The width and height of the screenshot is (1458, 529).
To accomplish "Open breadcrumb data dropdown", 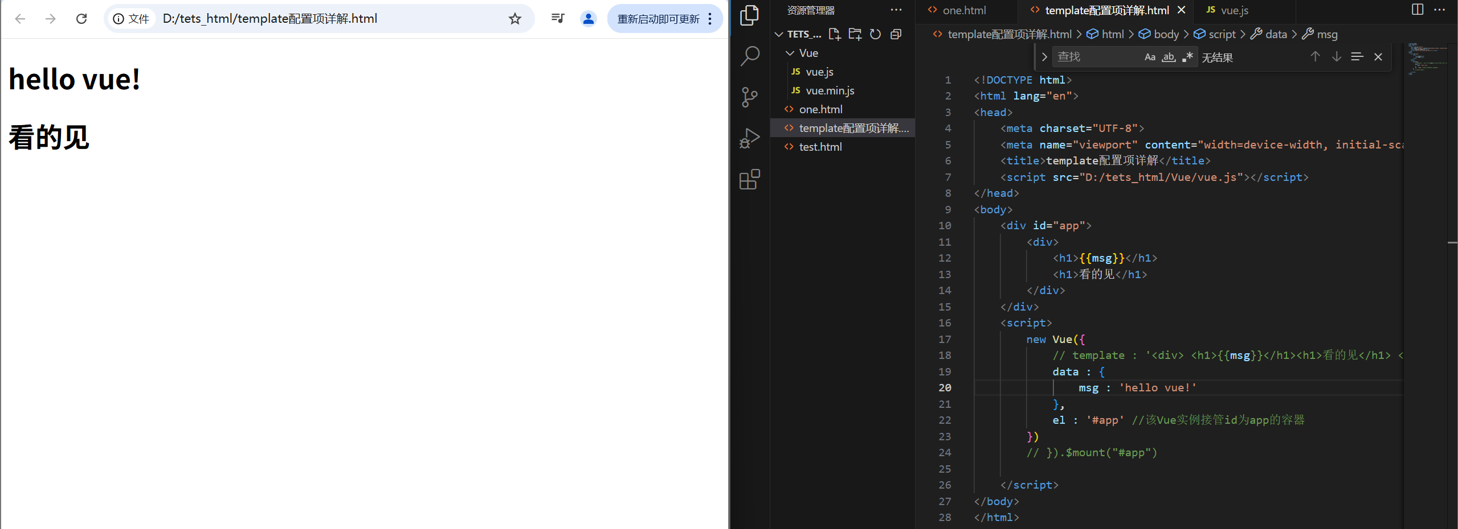I will 1269,34.
